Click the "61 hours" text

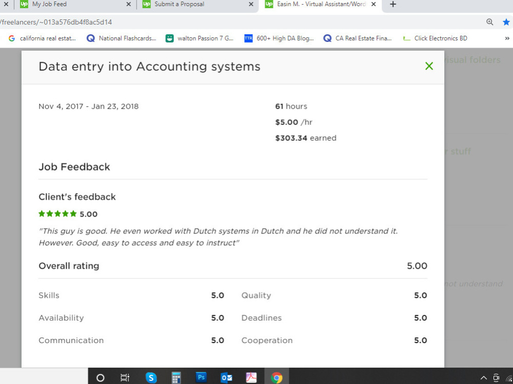tap(291, 106)
